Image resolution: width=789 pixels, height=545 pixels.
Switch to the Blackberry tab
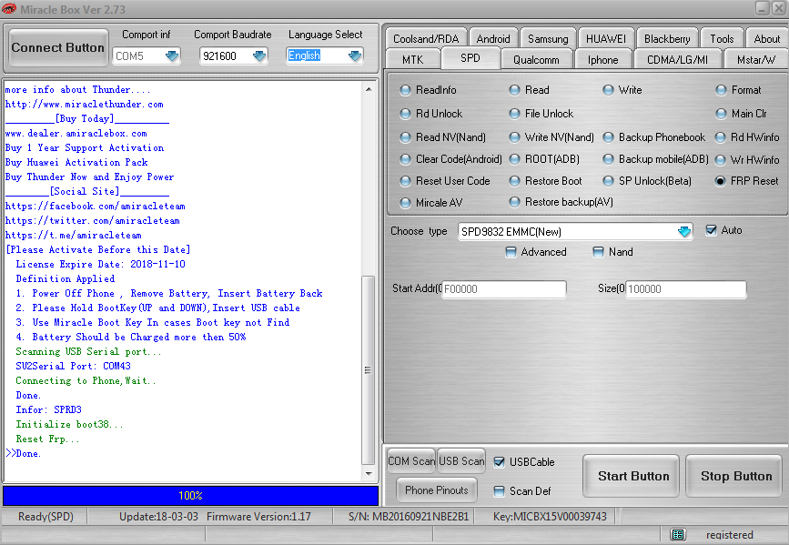pyautogui.click(x=667, y=39)
